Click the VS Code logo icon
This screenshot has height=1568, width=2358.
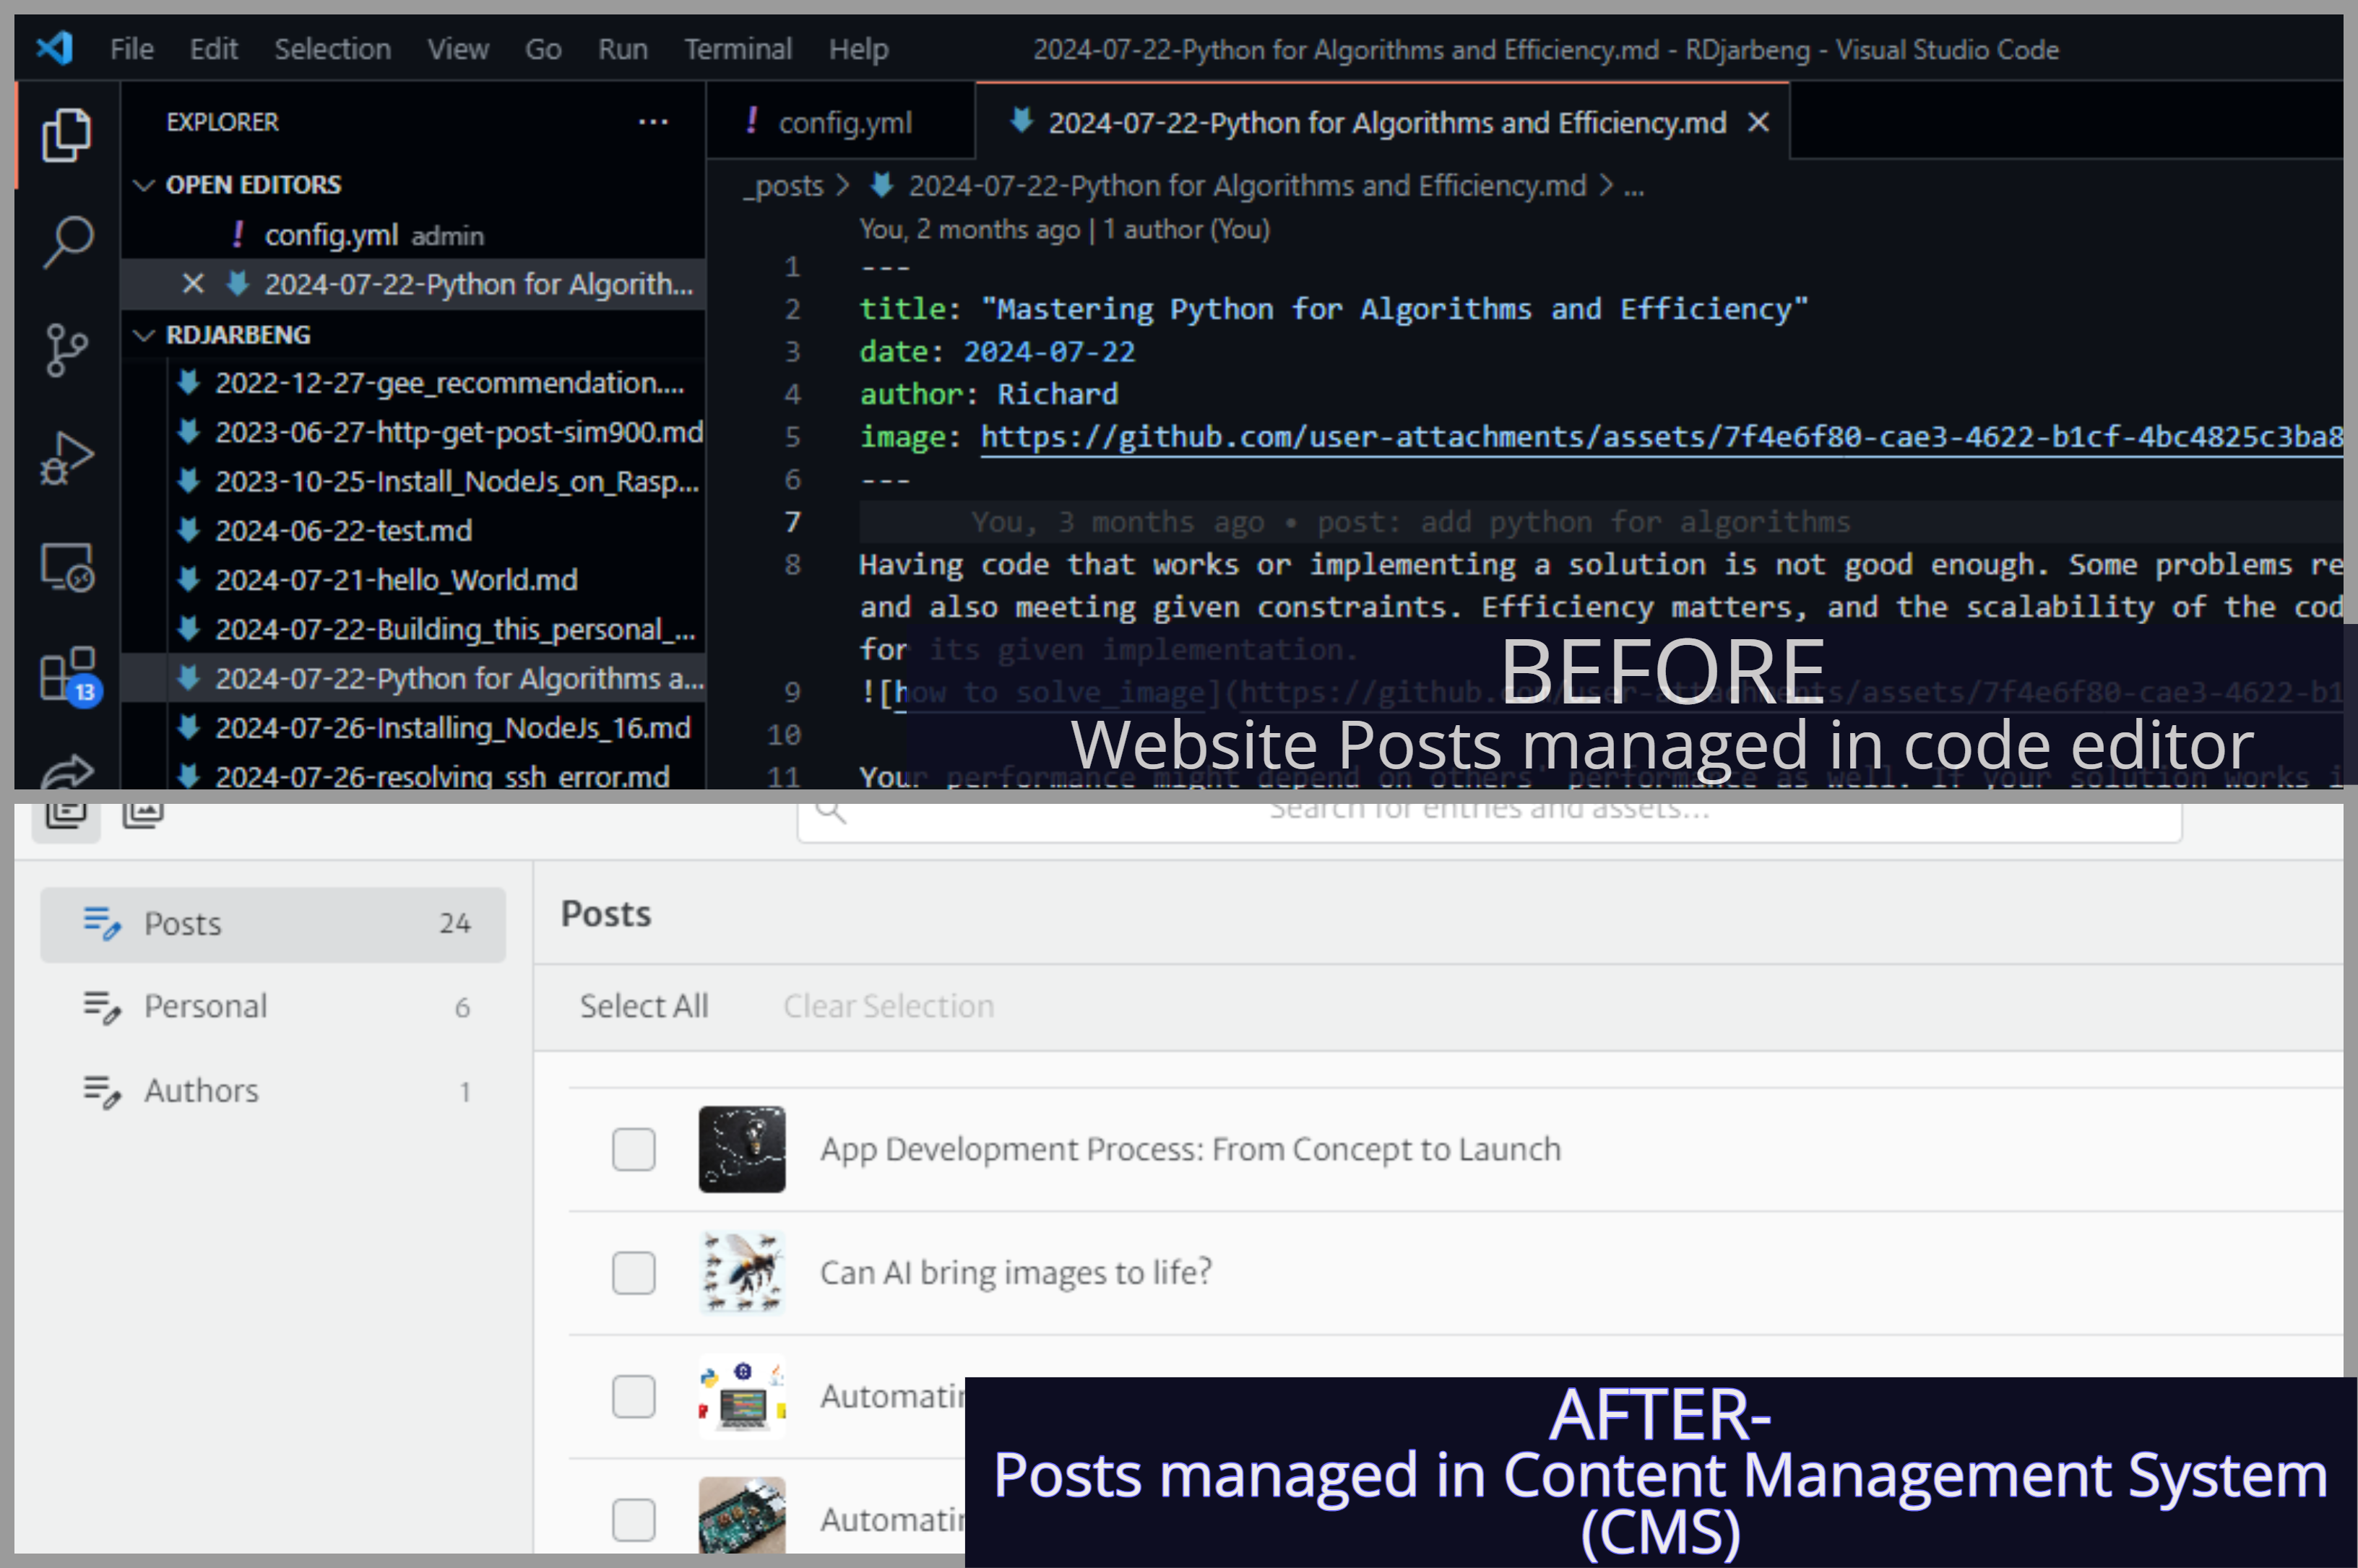pyautogui.click(x=55, y=48)
